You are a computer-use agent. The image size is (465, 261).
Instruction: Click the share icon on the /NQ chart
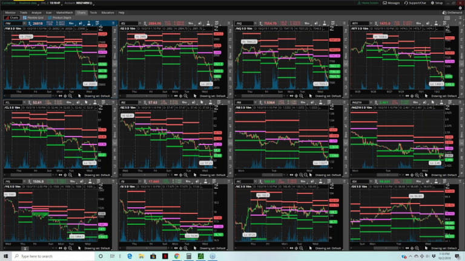coord(316,24)
